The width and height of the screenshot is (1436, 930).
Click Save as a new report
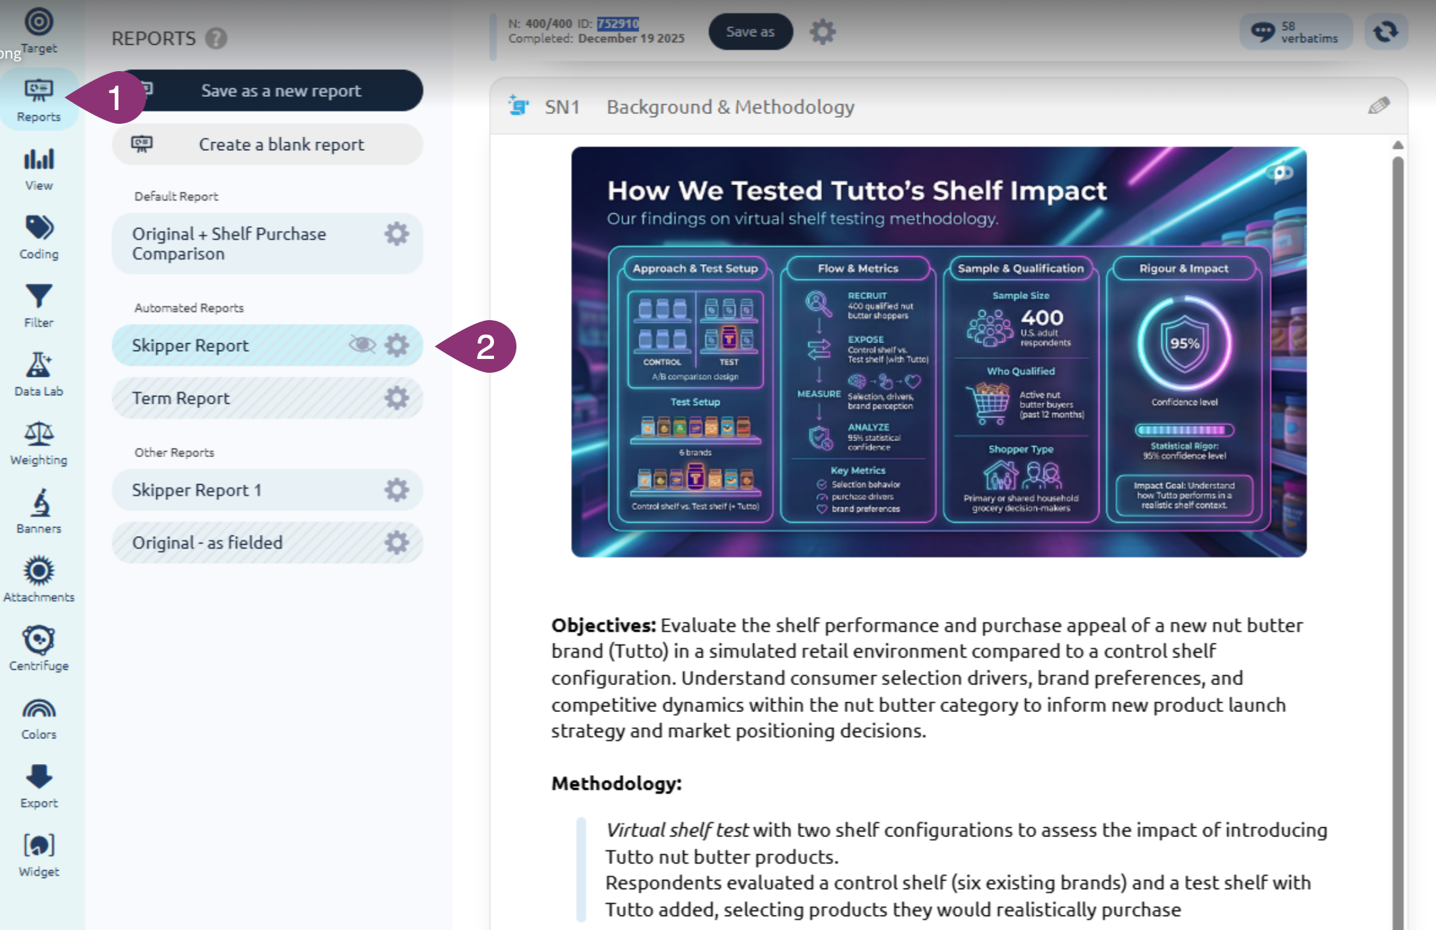[x=267, y=90]
